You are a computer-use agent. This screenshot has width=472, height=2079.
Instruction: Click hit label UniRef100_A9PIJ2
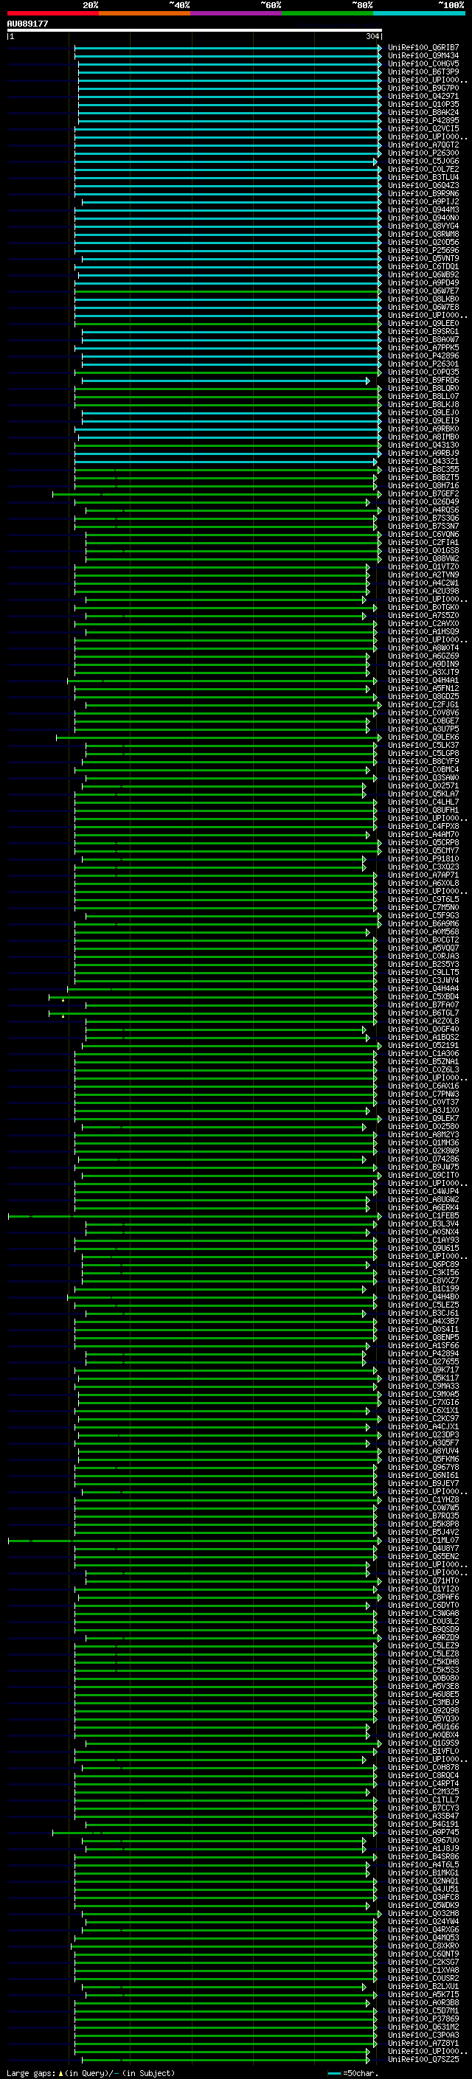point(423,202)
